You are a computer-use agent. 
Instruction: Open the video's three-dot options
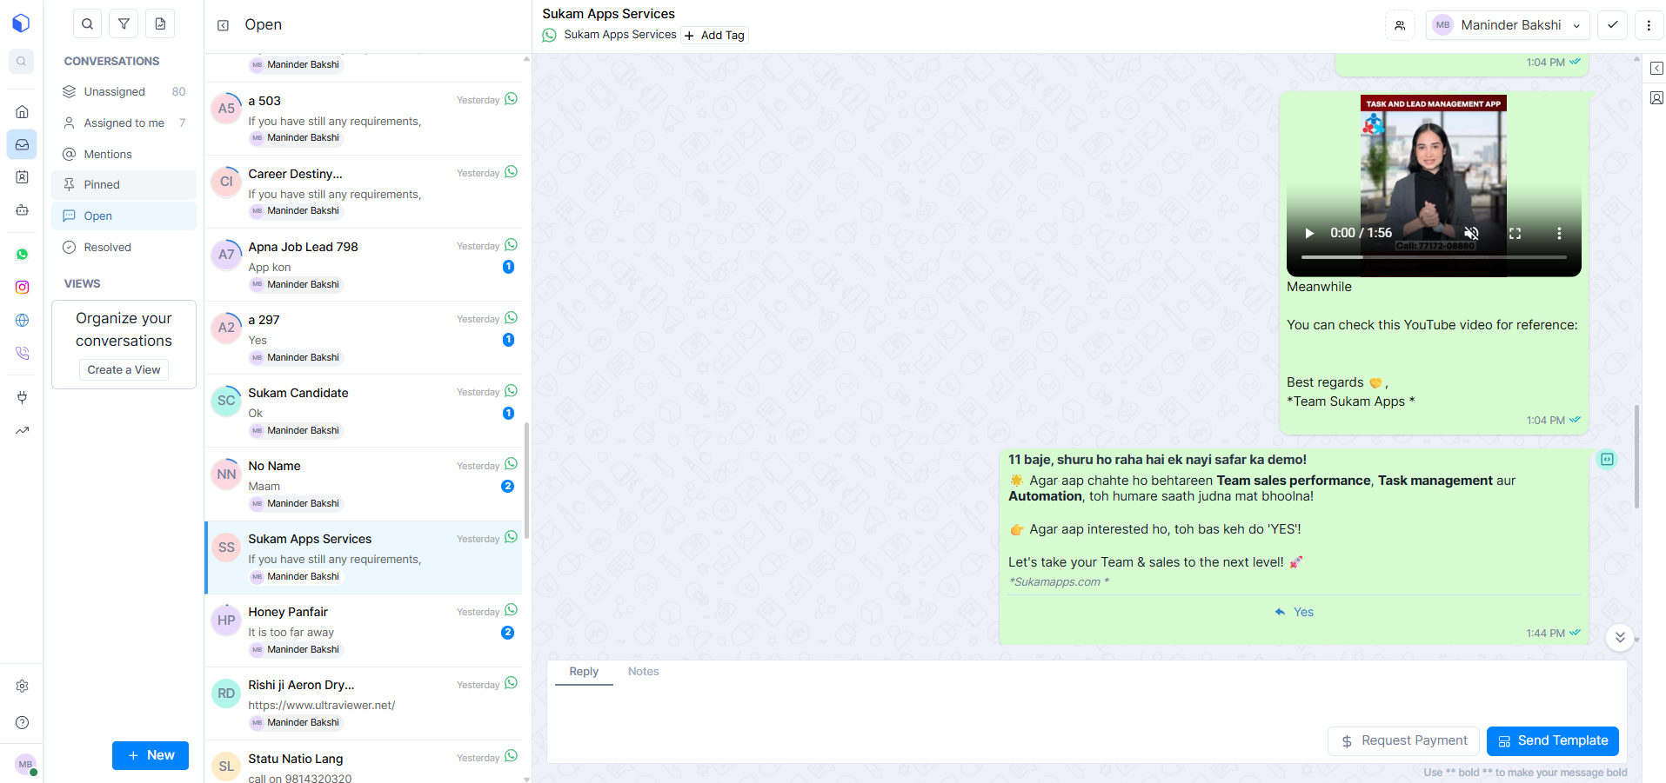coord(1559,233)
